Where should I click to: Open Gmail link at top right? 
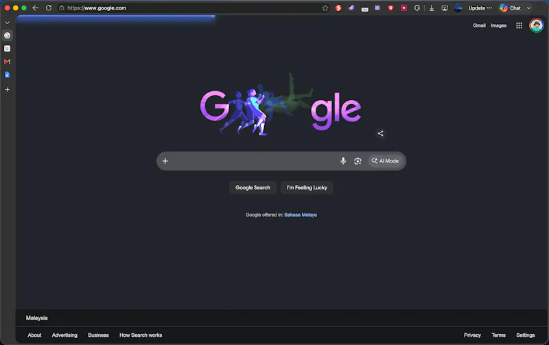[x=479, y=25]
